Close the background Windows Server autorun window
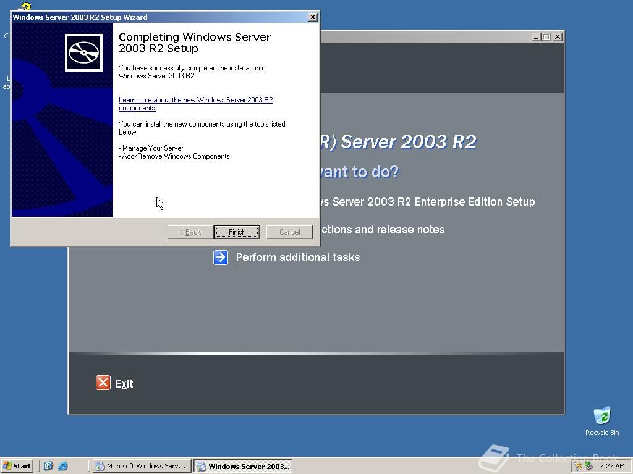The height and width of the screenshot is (474, 633). click(558, 36)
